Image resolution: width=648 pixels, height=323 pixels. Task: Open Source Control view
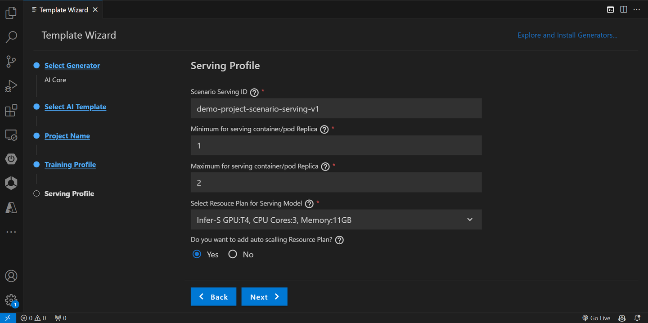point(11,61)
